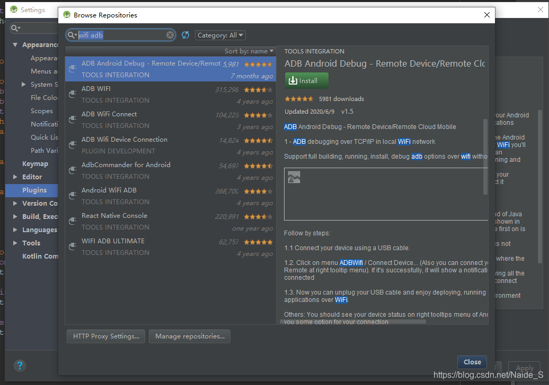This screenshot has height=385, width=549.
Task: Click the plugin icon beside WIFI ADB ULTIMATE
Action: [73, 246]
